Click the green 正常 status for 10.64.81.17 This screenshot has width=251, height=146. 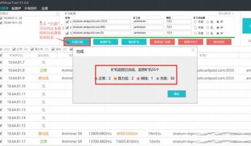[x=44, y=141]
